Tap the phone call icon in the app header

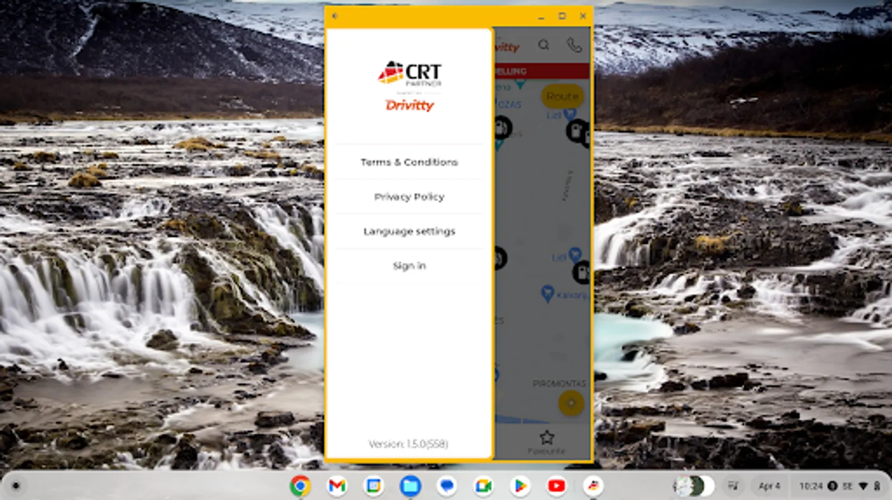pyautogui.click(x=574, y=45)
